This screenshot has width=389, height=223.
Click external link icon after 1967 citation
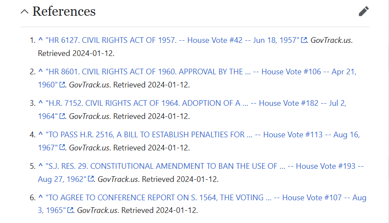point(62,147)
